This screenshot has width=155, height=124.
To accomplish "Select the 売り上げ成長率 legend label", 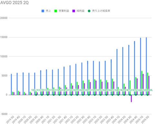I will point(101,11).
